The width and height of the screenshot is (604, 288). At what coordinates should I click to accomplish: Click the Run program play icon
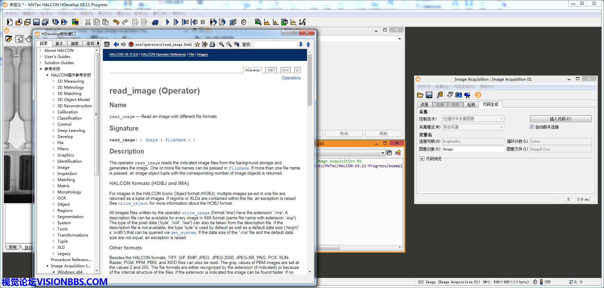[167, 22]
